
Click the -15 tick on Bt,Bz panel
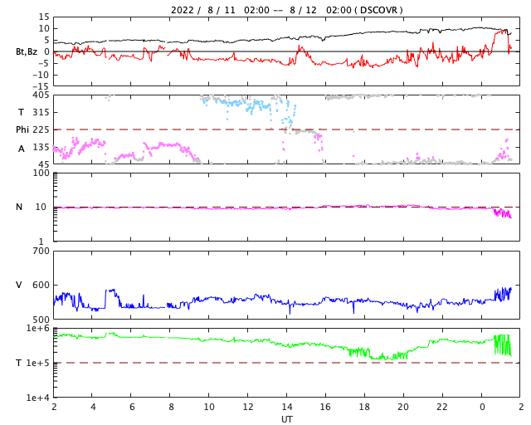tap(41, 86)
